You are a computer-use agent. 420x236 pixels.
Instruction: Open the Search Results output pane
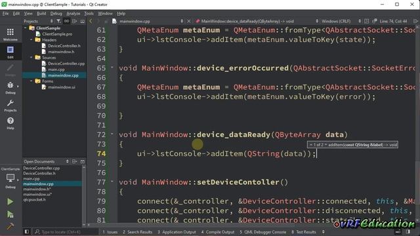pyautogui.click(x=137, y=232)
